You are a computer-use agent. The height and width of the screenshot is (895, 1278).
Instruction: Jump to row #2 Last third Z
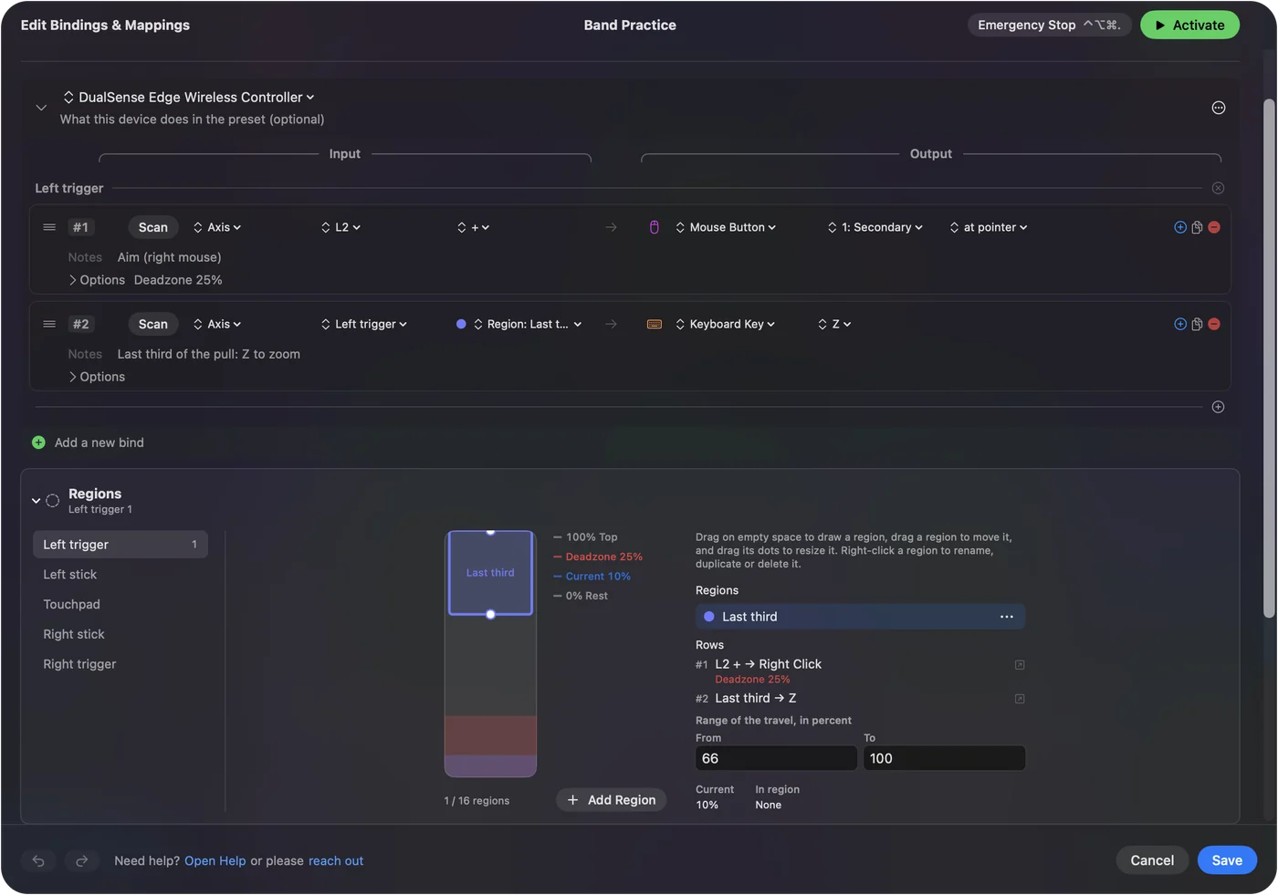(1020, 699)
